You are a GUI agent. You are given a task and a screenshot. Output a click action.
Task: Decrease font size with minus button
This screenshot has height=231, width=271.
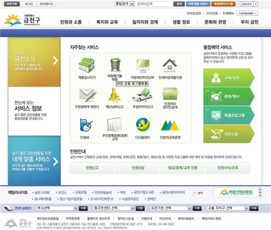[238, 4]
